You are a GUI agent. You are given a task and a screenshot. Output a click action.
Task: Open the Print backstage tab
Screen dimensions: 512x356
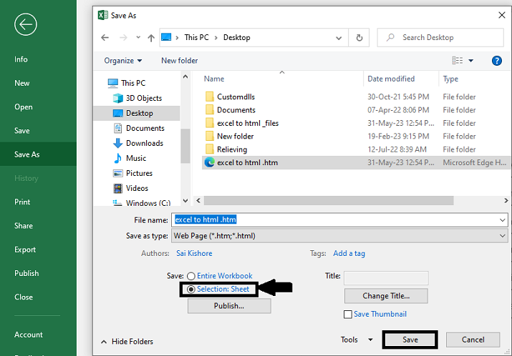pos(22,202)
